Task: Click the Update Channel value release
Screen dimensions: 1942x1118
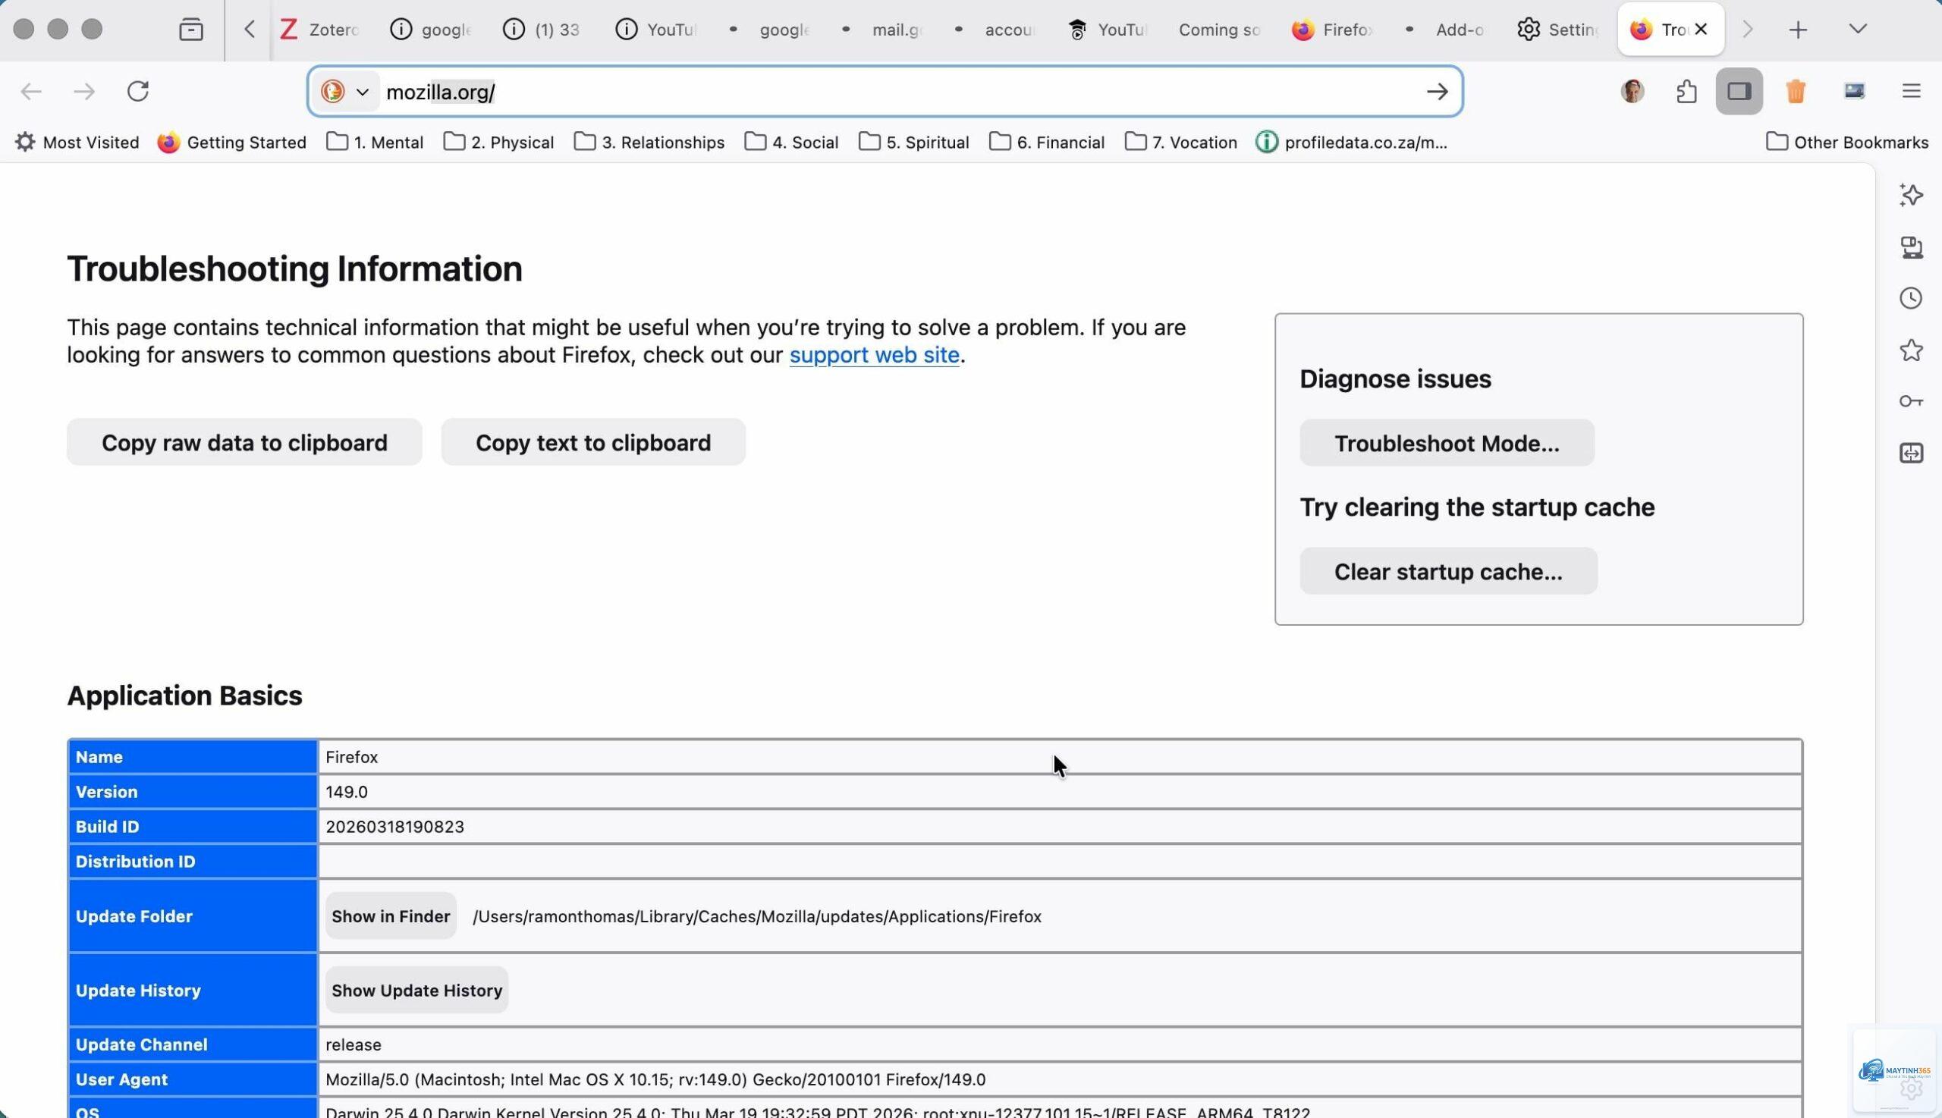Action: (x=354, y=1045)
